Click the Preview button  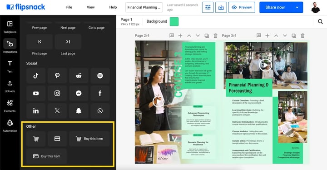point(242,7)
